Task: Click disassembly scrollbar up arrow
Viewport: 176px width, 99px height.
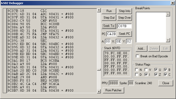Action: click(x=99, y=10)
